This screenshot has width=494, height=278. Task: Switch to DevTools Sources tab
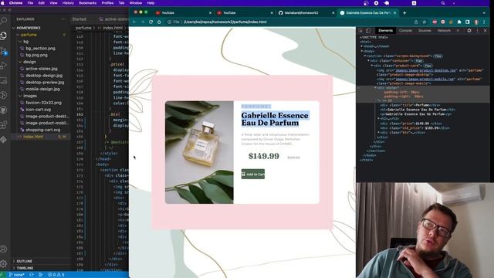[425, 31]
